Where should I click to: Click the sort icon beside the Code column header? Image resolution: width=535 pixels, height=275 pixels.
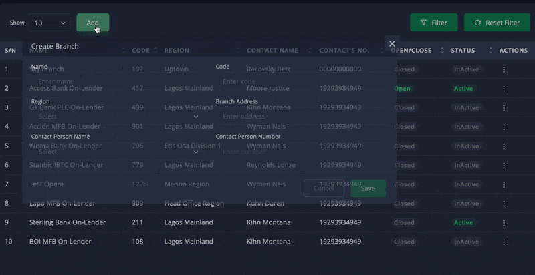tap(156, 51)
